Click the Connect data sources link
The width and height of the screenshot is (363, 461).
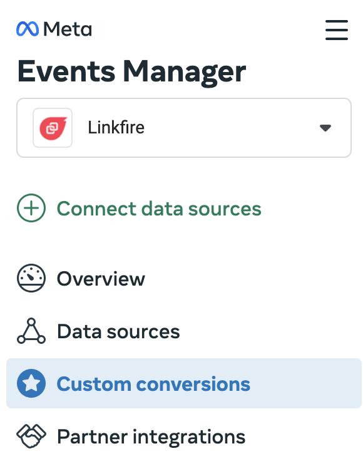(x=159, y=209)
